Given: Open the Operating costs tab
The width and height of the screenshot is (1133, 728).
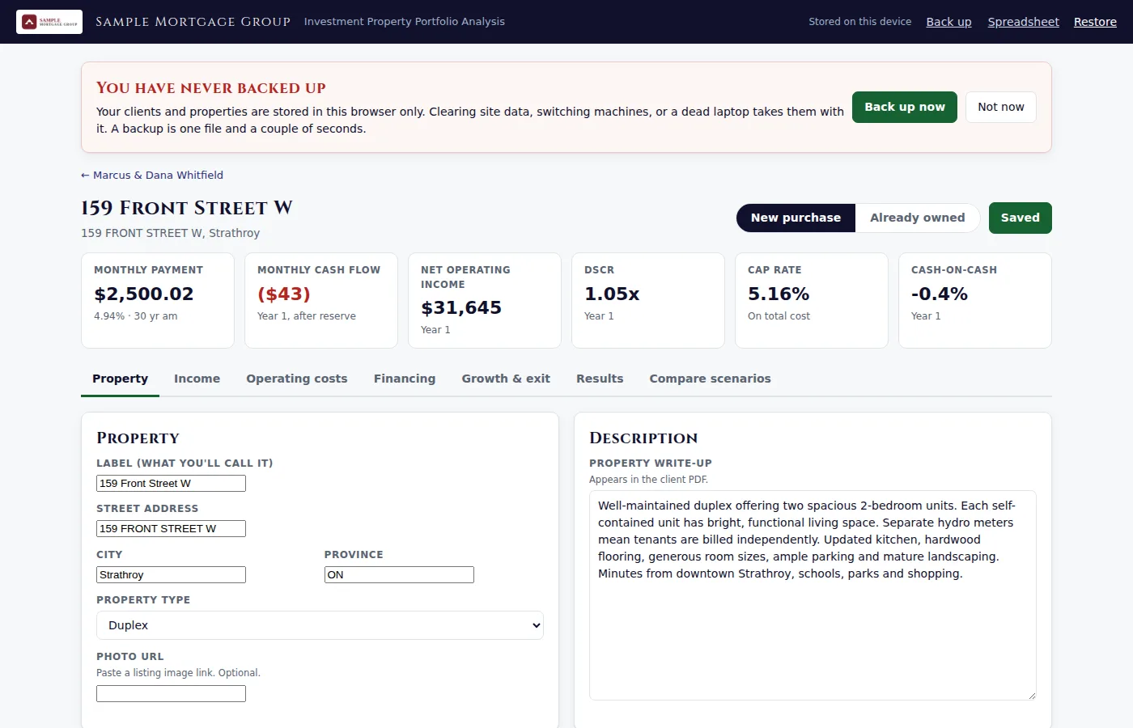Looking at the screenshot, I should point(297,379).
